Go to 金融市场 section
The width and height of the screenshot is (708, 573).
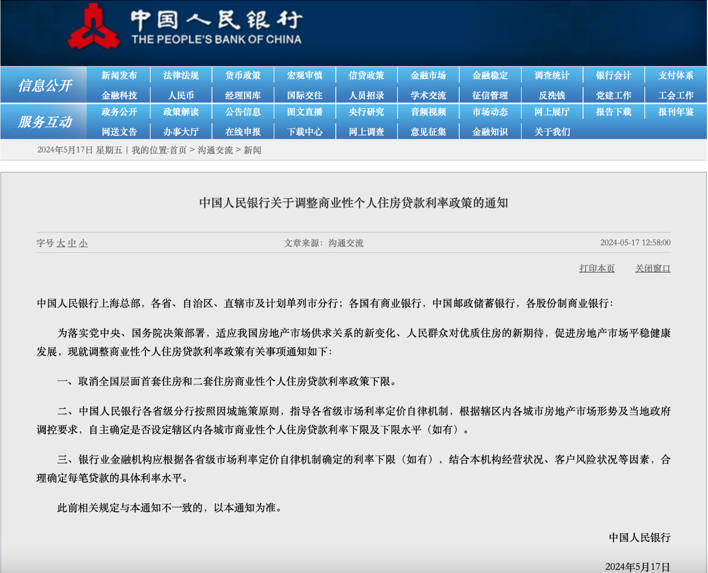click(428, 76)
